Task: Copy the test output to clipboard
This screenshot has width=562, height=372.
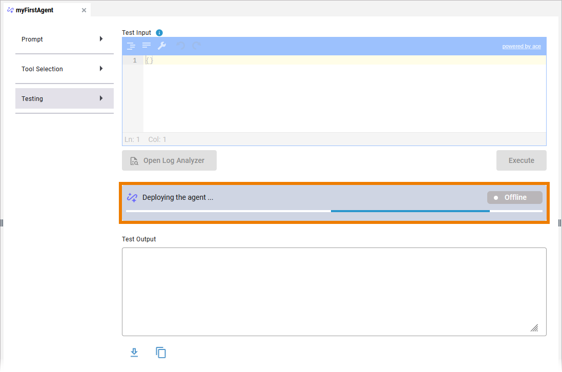Action: coord(161,353)
